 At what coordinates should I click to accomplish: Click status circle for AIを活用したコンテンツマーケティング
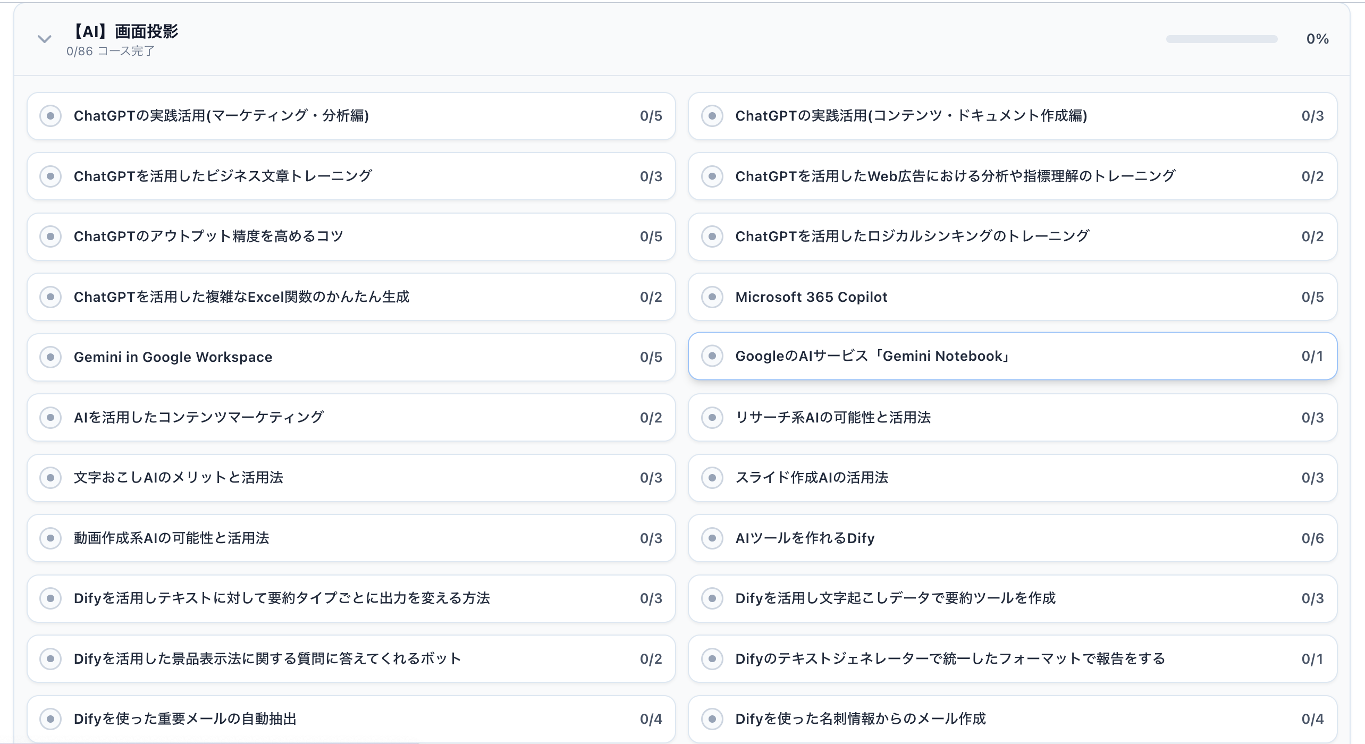pyautogui.click(x=50, y=417)
